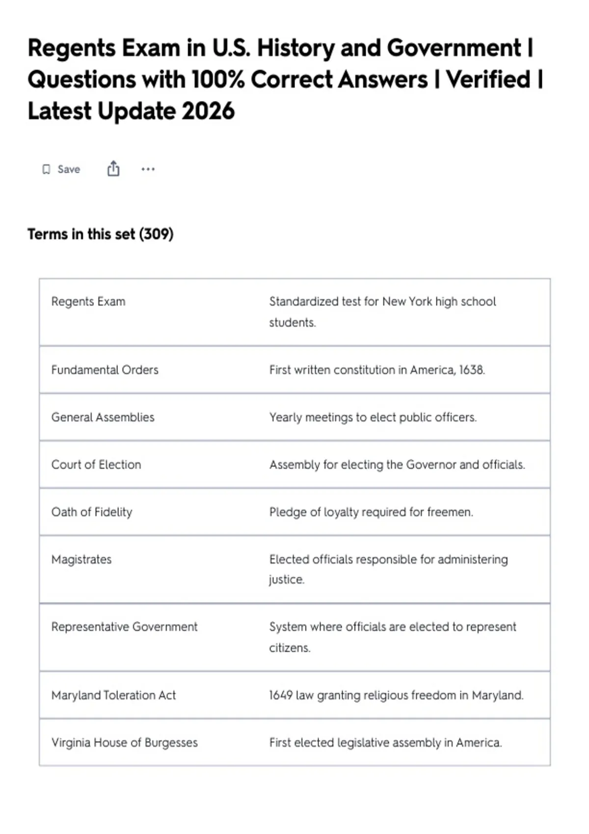Click the Save label text
The width and height of the screenshot is (589, 834).
[69, 169]
